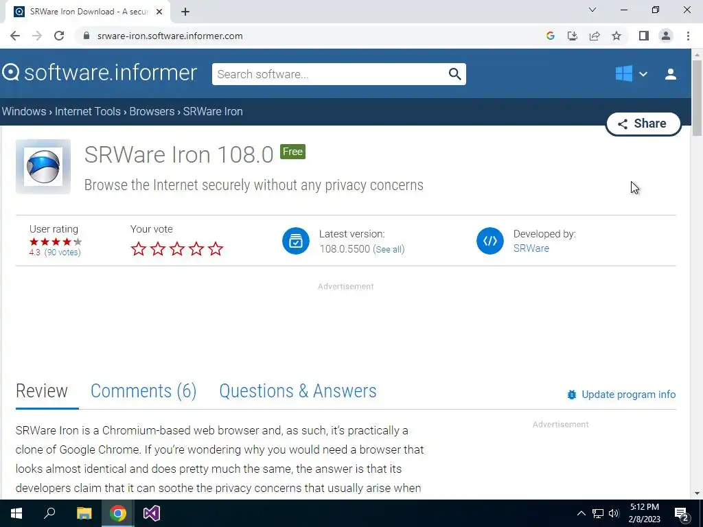This screenshot has width=703, height=527.
Task: Open taskbar search magnifier
Action: (x=49, y=513)
